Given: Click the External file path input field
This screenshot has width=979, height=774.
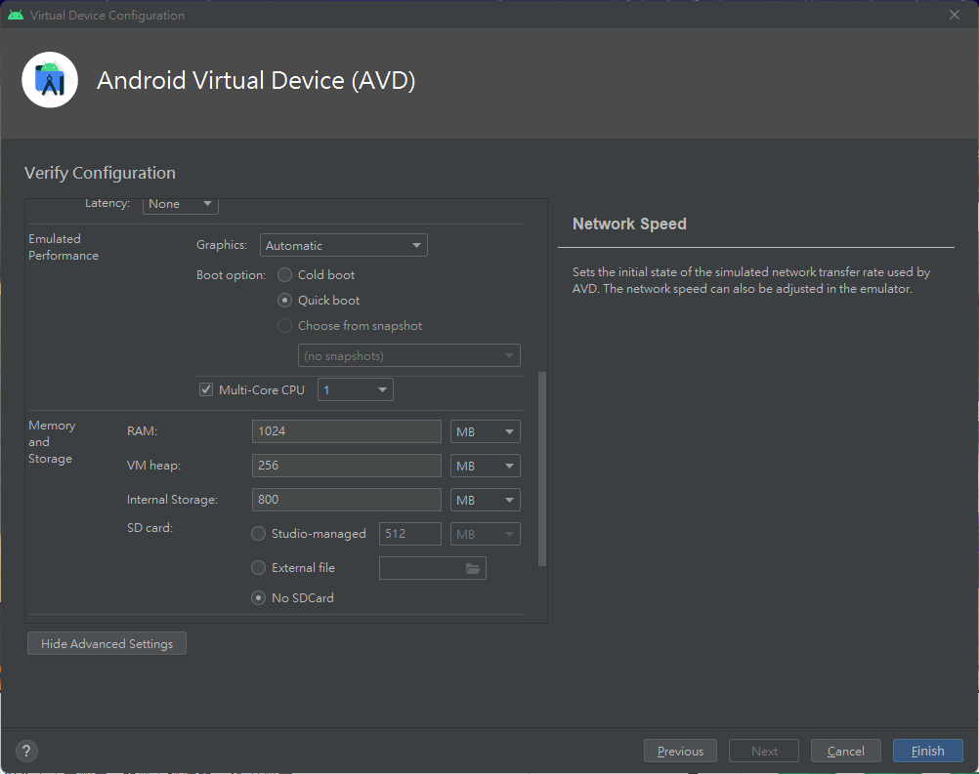Looking at the screenshot, I should pos(421,568).
